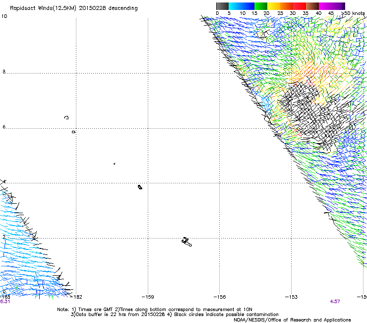Viewport: 367px width, 323px height.
Task: Click the '>50 knots' legend label
Action: pos(353,13)
